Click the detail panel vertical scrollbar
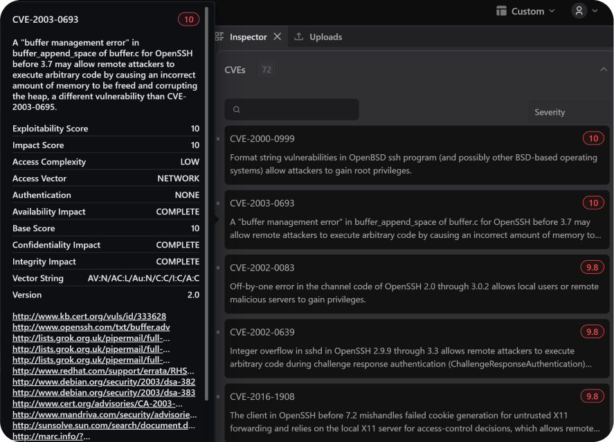The width and height of the screenshot is (614, 442). click(206, 203)
